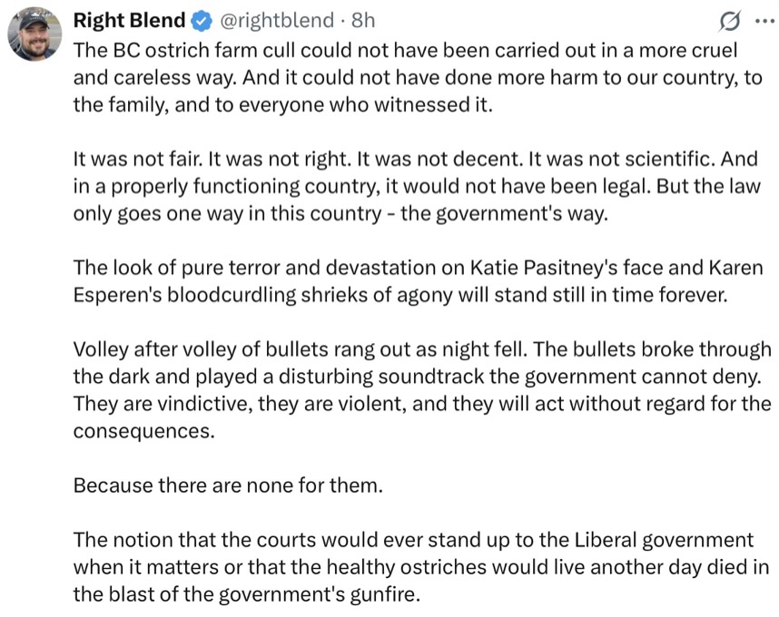Open the @rightblend handle link
Screen dimensions: 779x617
click(x=277, y=20)
